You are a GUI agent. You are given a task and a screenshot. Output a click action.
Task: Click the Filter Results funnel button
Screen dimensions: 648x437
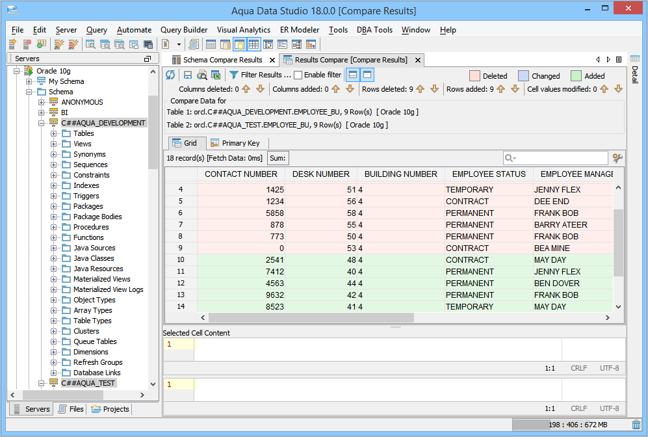pos(260,75)
